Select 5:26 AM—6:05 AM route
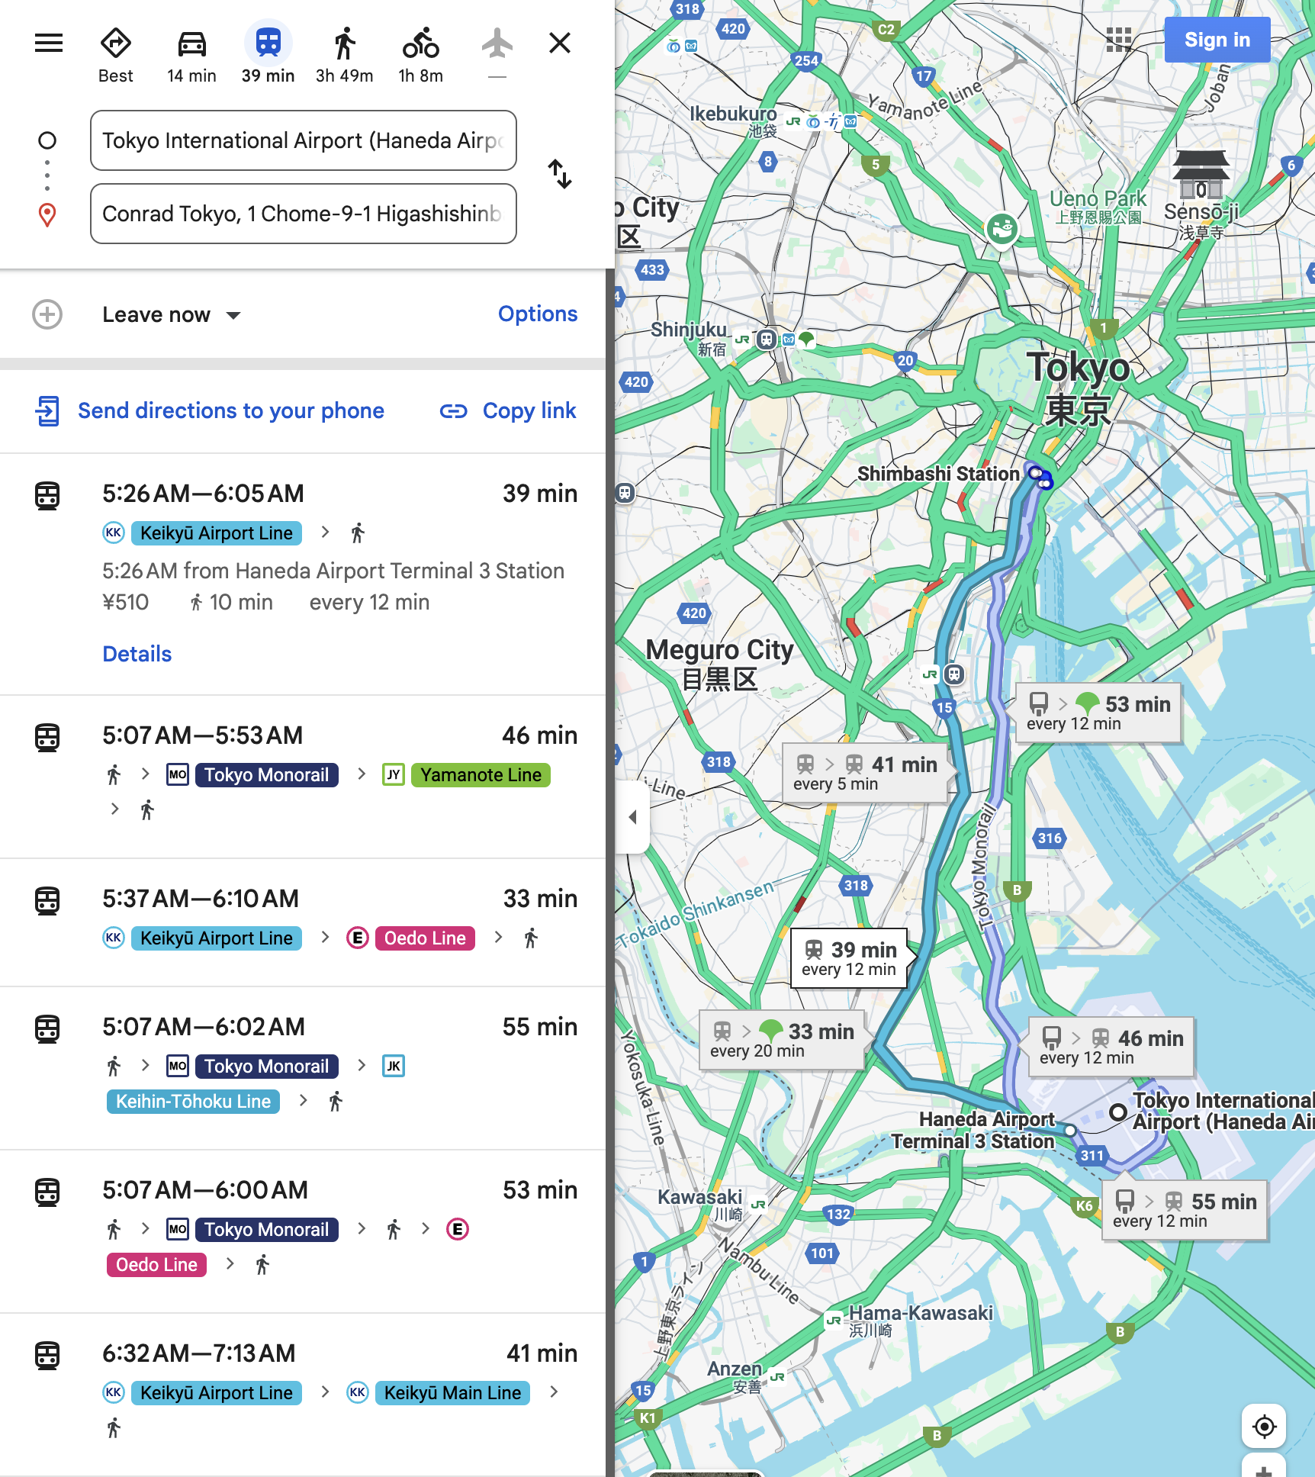Viewport: 1315px width, 1477px height. coord(303,574)
